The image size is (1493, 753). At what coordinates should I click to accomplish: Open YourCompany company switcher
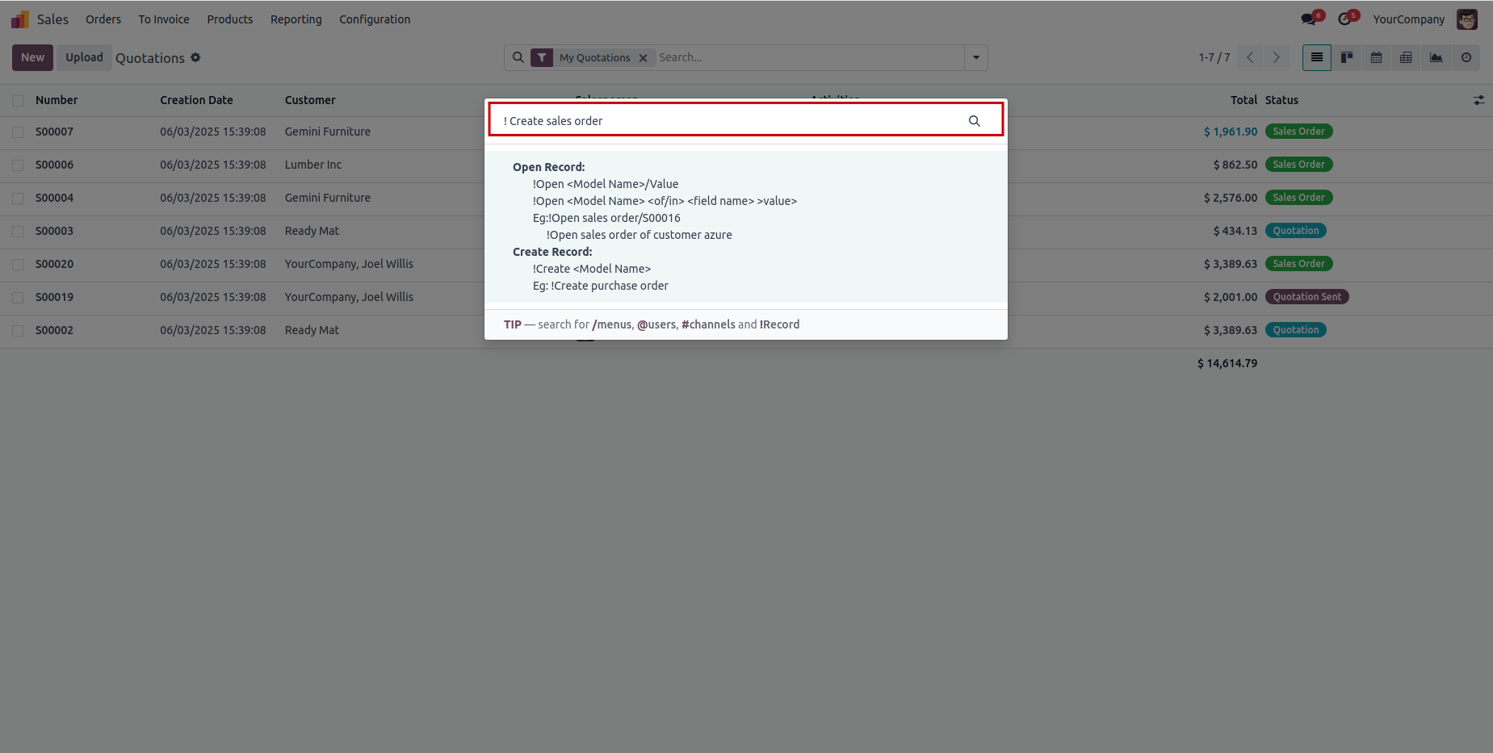pyautogui.click(x=1408, y=19)
